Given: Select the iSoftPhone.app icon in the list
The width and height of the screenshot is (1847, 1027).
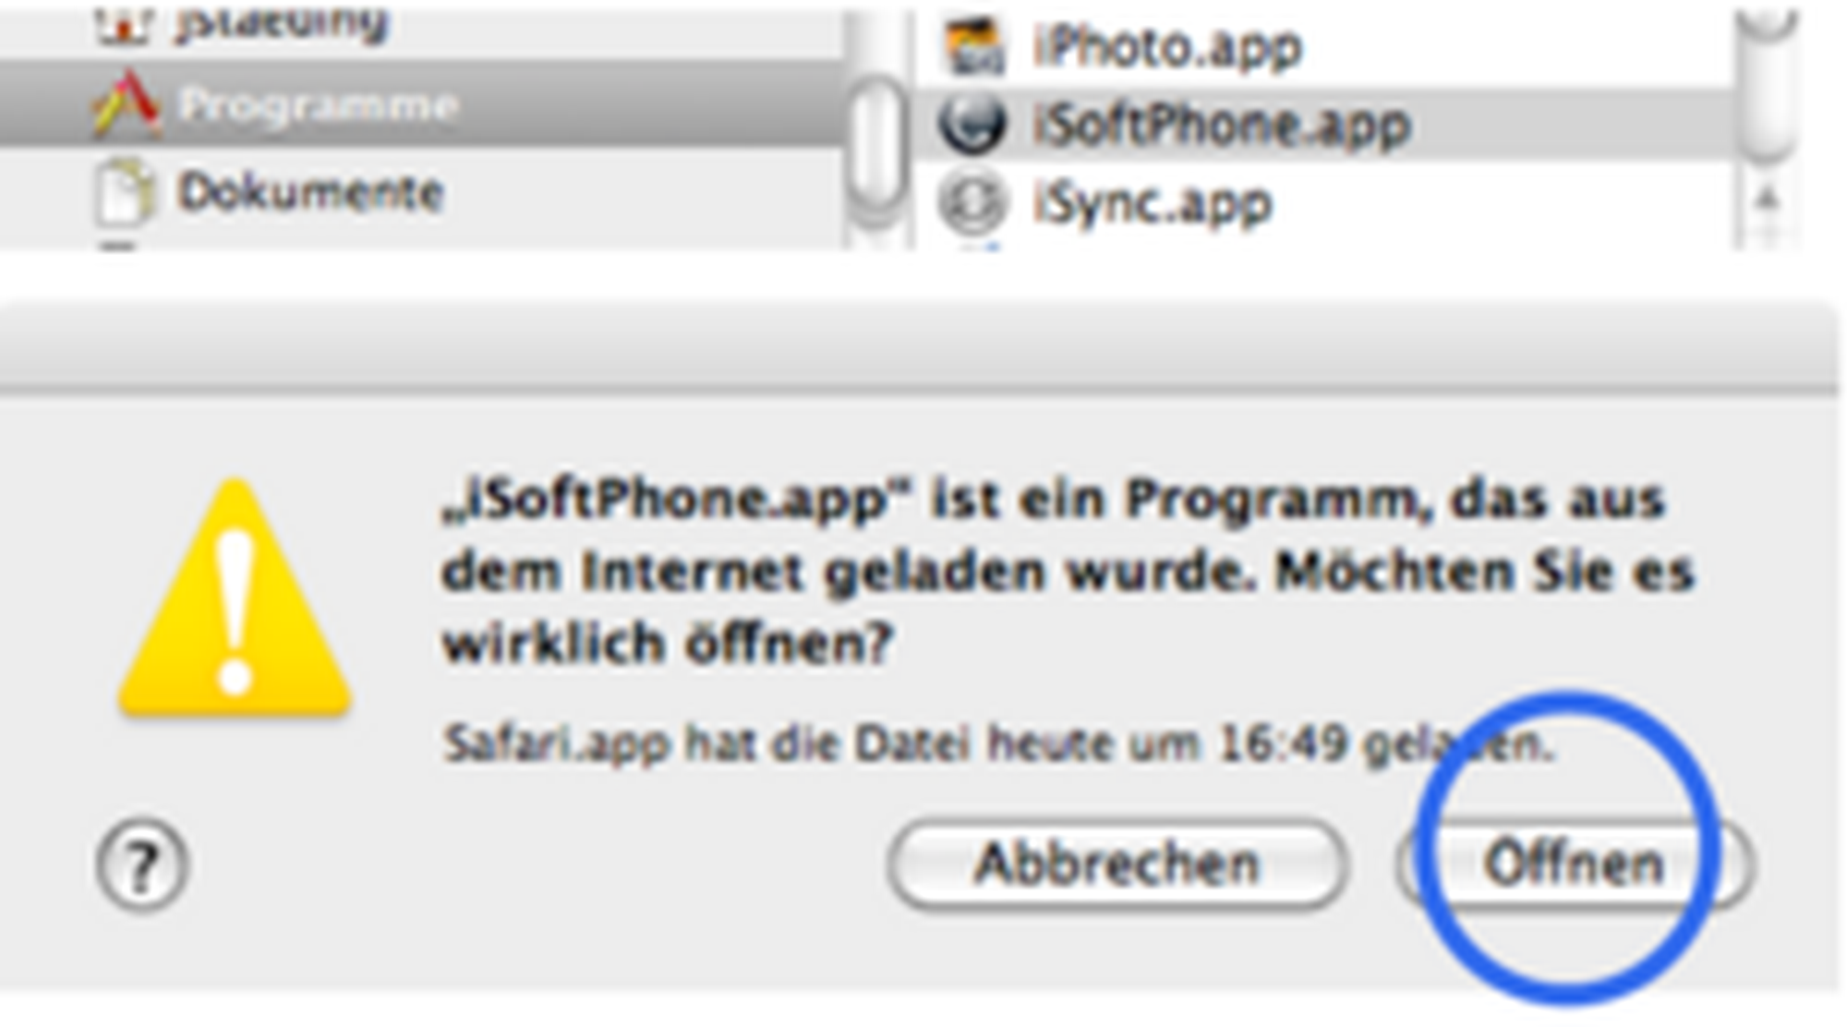Looking at the screenshot, I should [972, 125].
